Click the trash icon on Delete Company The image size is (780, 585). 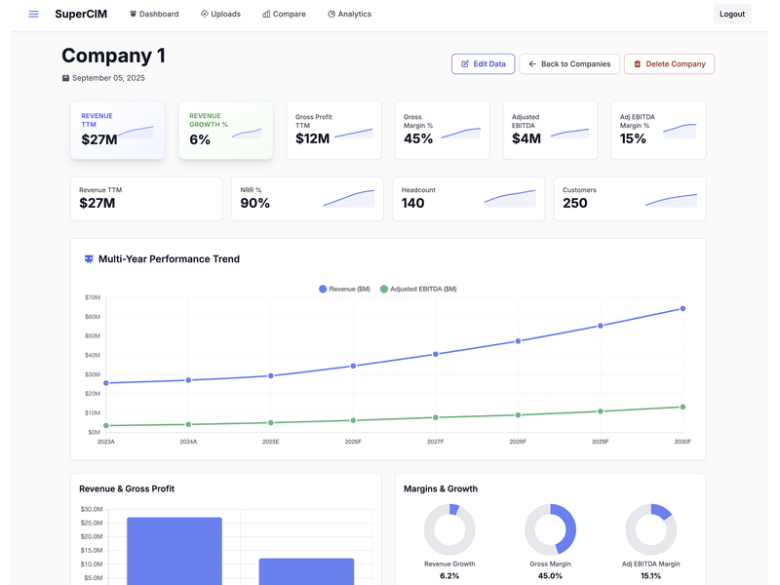coord(638,64)
